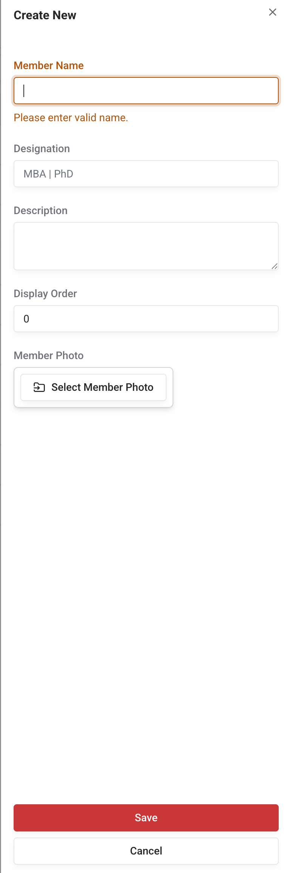Click the red Save button
This screenshot has width=287, height=873.
coord(146,817)
